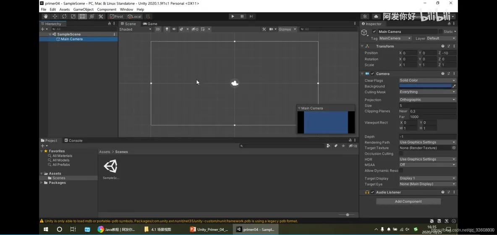The width and height of the screenshot is (497, 235).
Task: Open Collab sun icon in toolbar
Action: 365,16
